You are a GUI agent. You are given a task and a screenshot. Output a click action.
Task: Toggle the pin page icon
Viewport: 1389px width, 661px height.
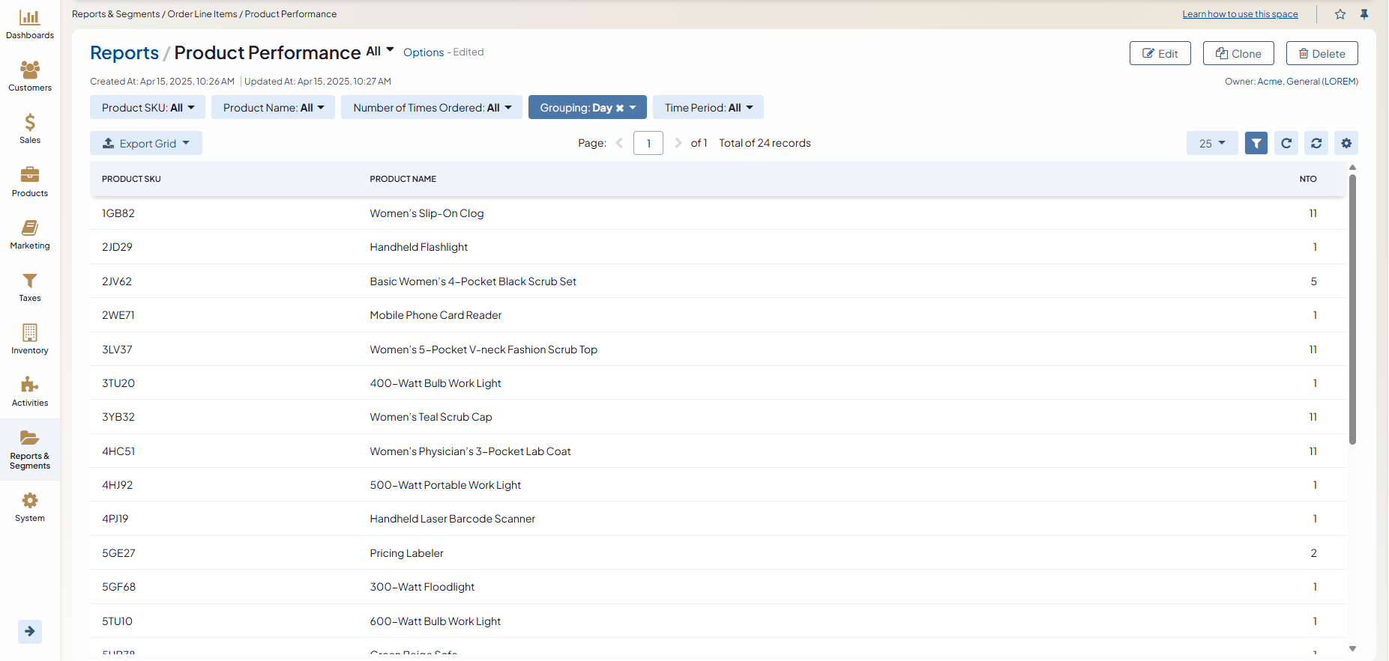pos(1364,14)
